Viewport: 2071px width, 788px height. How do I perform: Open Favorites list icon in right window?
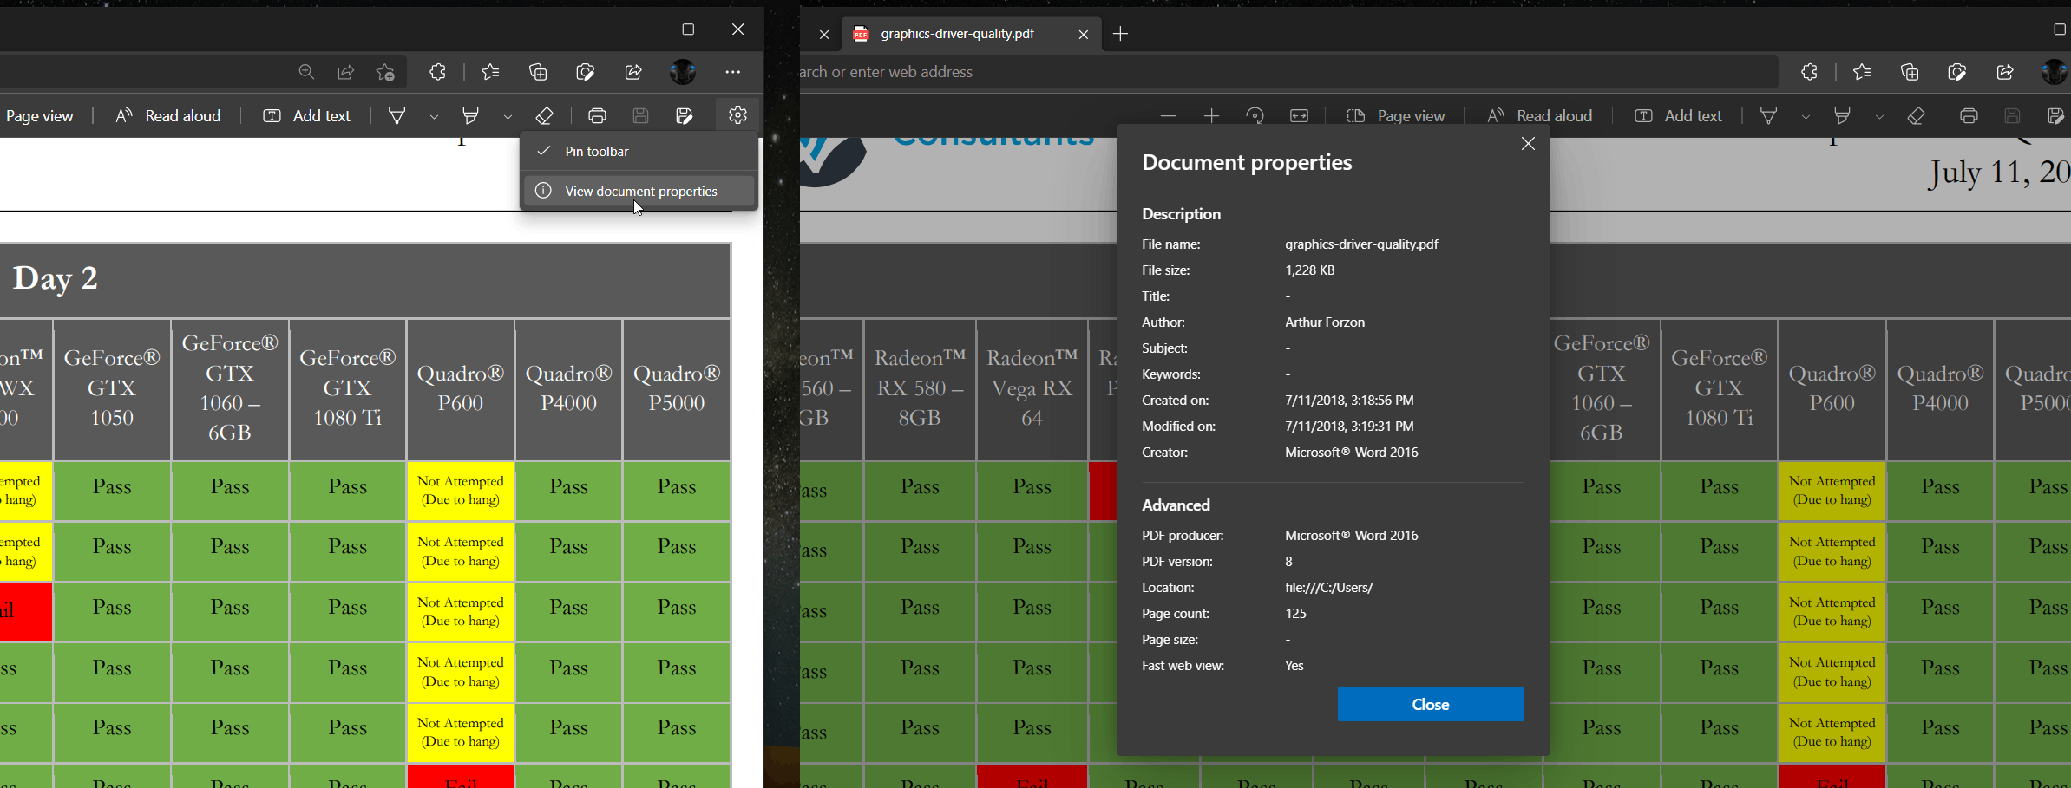click(1862, 72)
